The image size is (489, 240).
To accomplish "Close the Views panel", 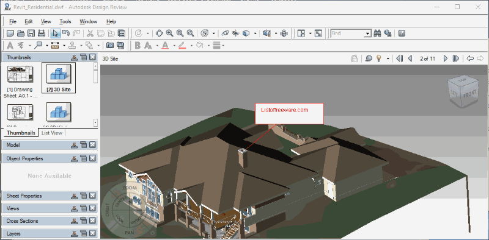I will pos(92,208).
